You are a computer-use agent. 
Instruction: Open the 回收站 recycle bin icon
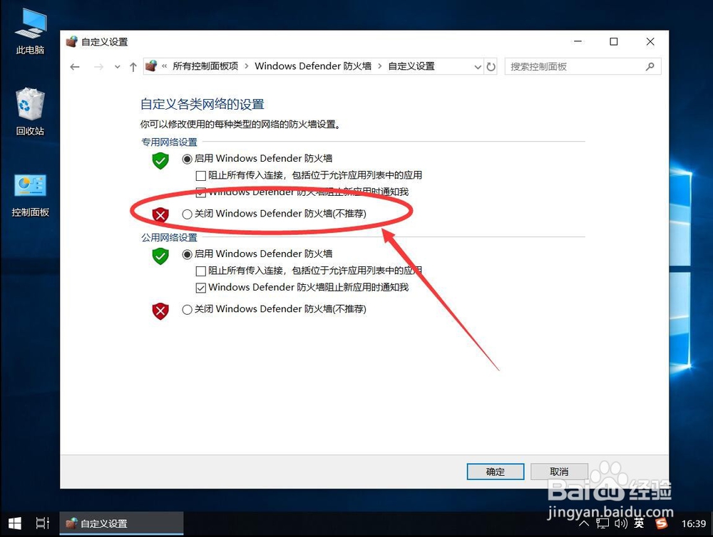pos(30,112)
